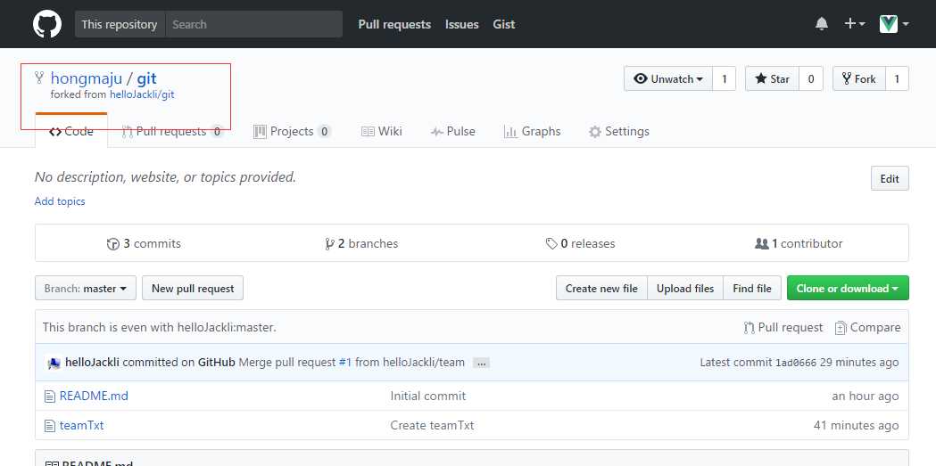Expand the Clone or download dropdown
Screen dimensions: 936x466
(x=848, y=289)
